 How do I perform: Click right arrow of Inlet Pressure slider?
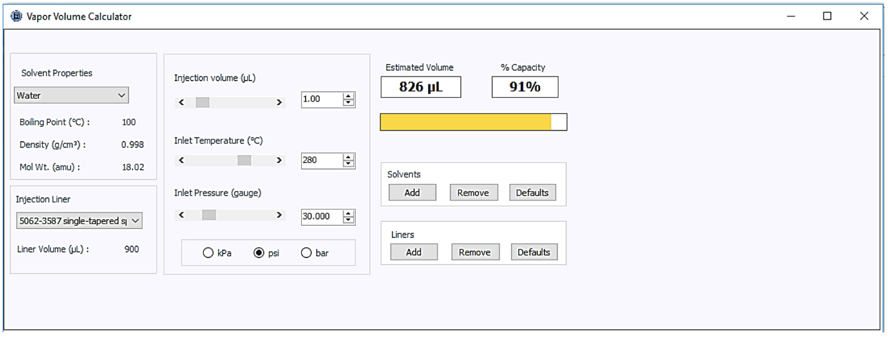279,215
